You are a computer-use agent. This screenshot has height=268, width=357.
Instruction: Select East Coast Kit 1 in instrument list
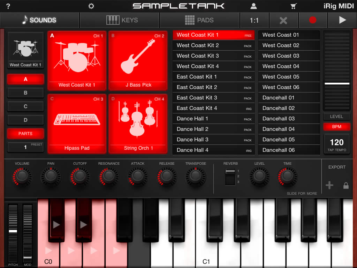point(214,77)
